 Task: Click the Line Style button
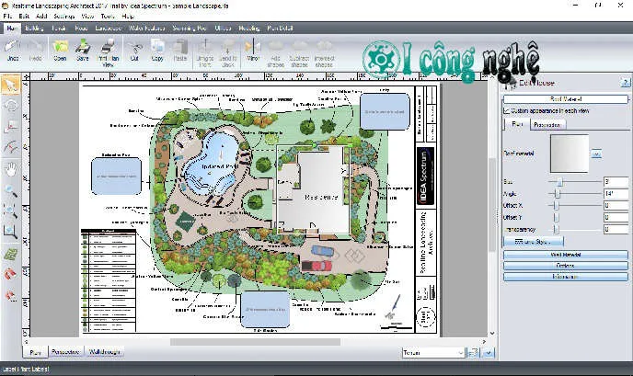coord(534,242)
